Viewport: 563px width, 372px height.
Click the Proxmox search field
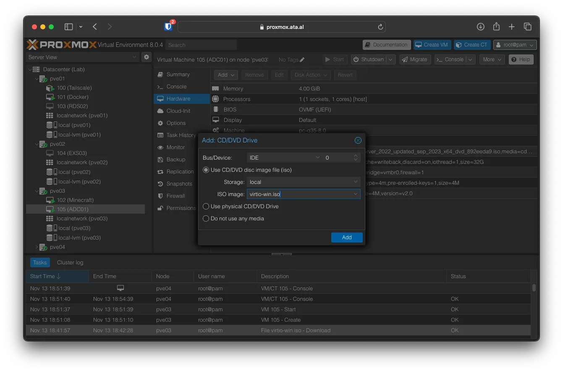tap(201, 45)
